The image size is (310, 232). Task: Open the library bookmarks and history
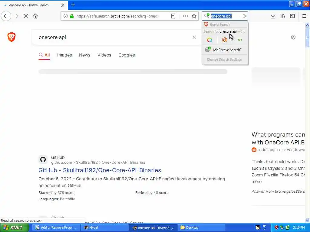coord(283,16)
